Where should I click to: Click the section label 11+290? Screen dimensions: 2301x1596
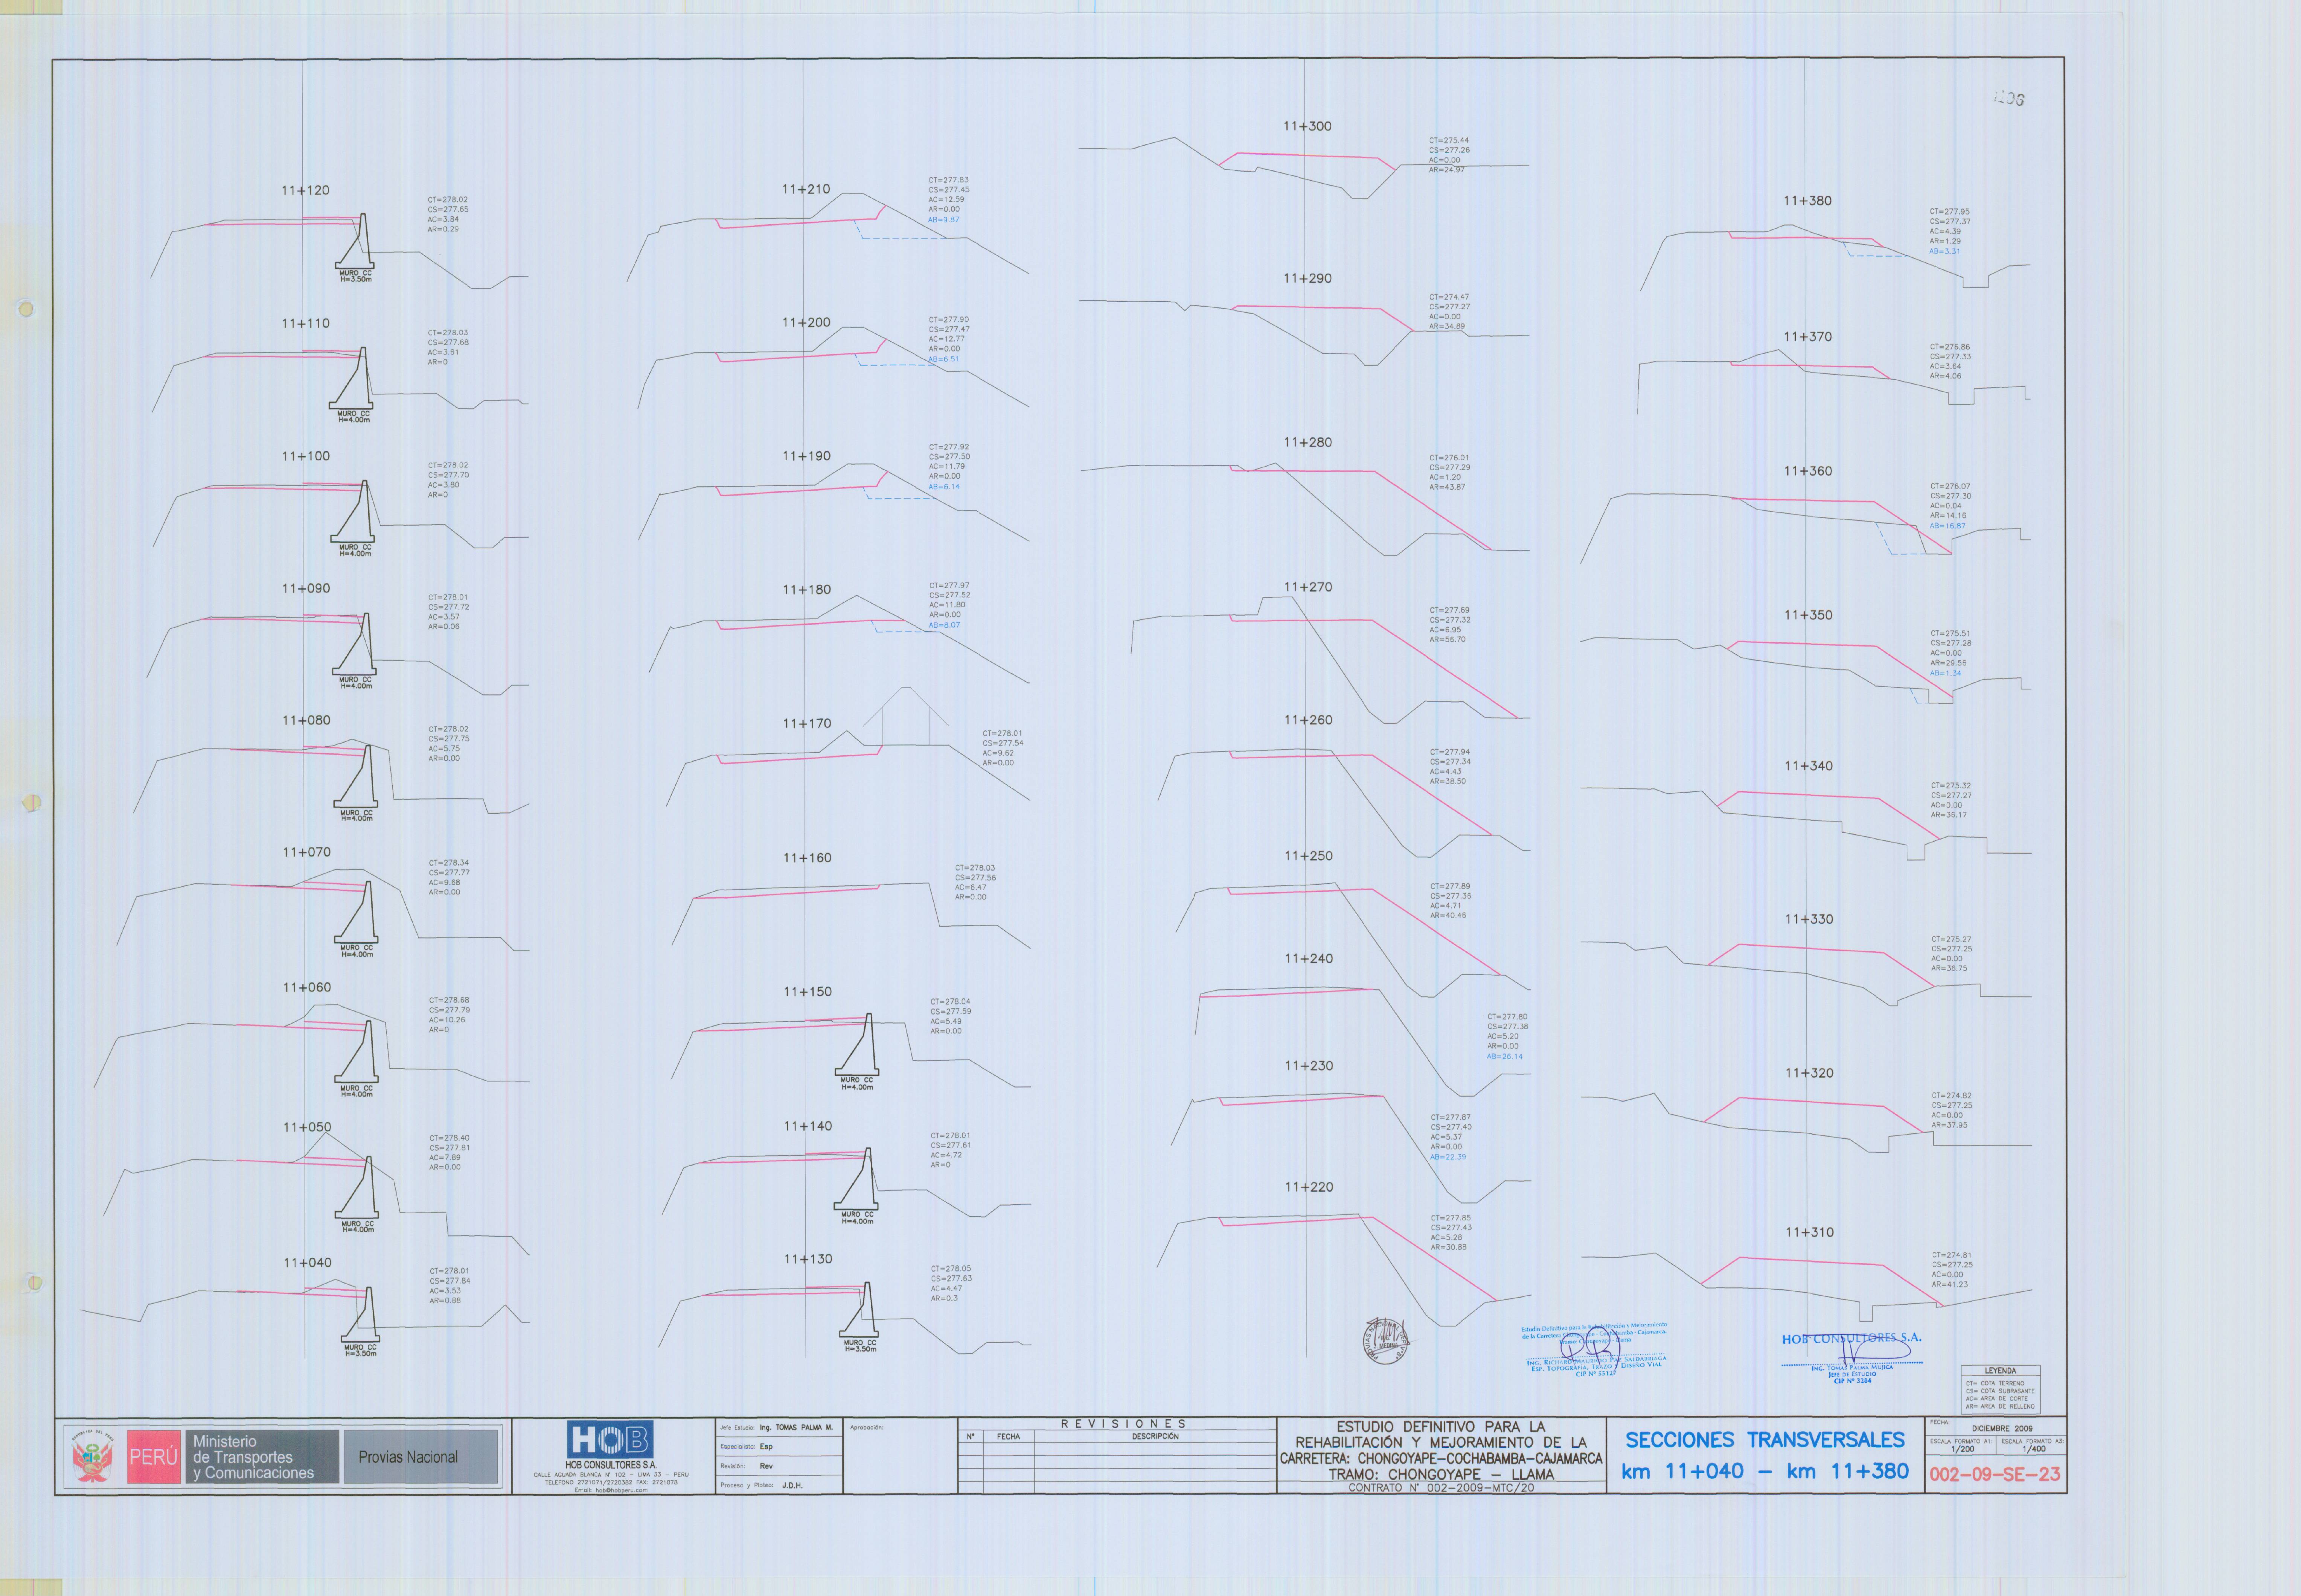click(x=1307, y=278)
